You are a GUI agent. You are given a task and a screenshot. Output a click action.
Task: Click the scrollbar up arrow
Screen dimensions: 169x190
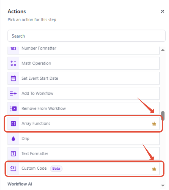point(163,50)
